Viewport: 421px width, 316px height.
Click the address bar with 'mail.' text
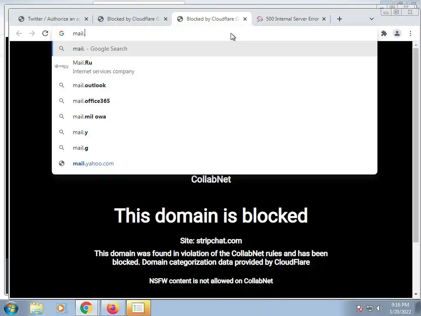(215, 33)
